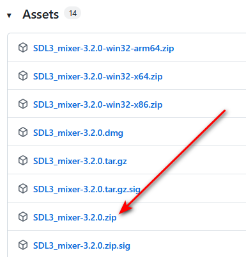Click package icon beside win32-arm64.zip
The width and height of the screenshot is (246, 257).
pos(23,47)
